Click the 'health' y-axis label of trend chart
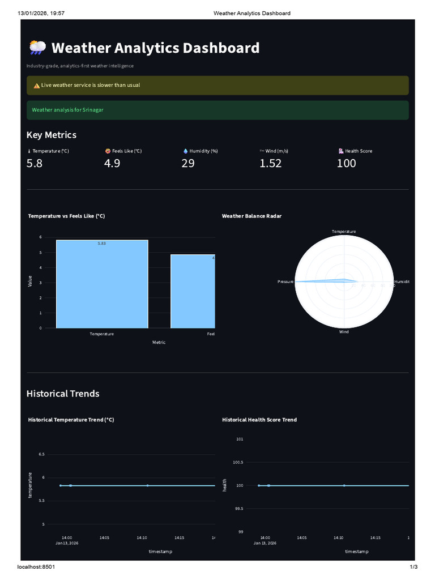This screenshot has height=580, width=435. coord(224,485)
